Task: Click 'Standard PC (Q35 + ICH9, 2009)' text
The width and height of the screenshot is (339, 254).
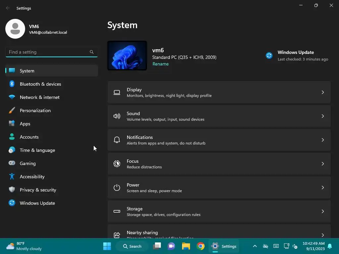Action: (x=184, y=57)
